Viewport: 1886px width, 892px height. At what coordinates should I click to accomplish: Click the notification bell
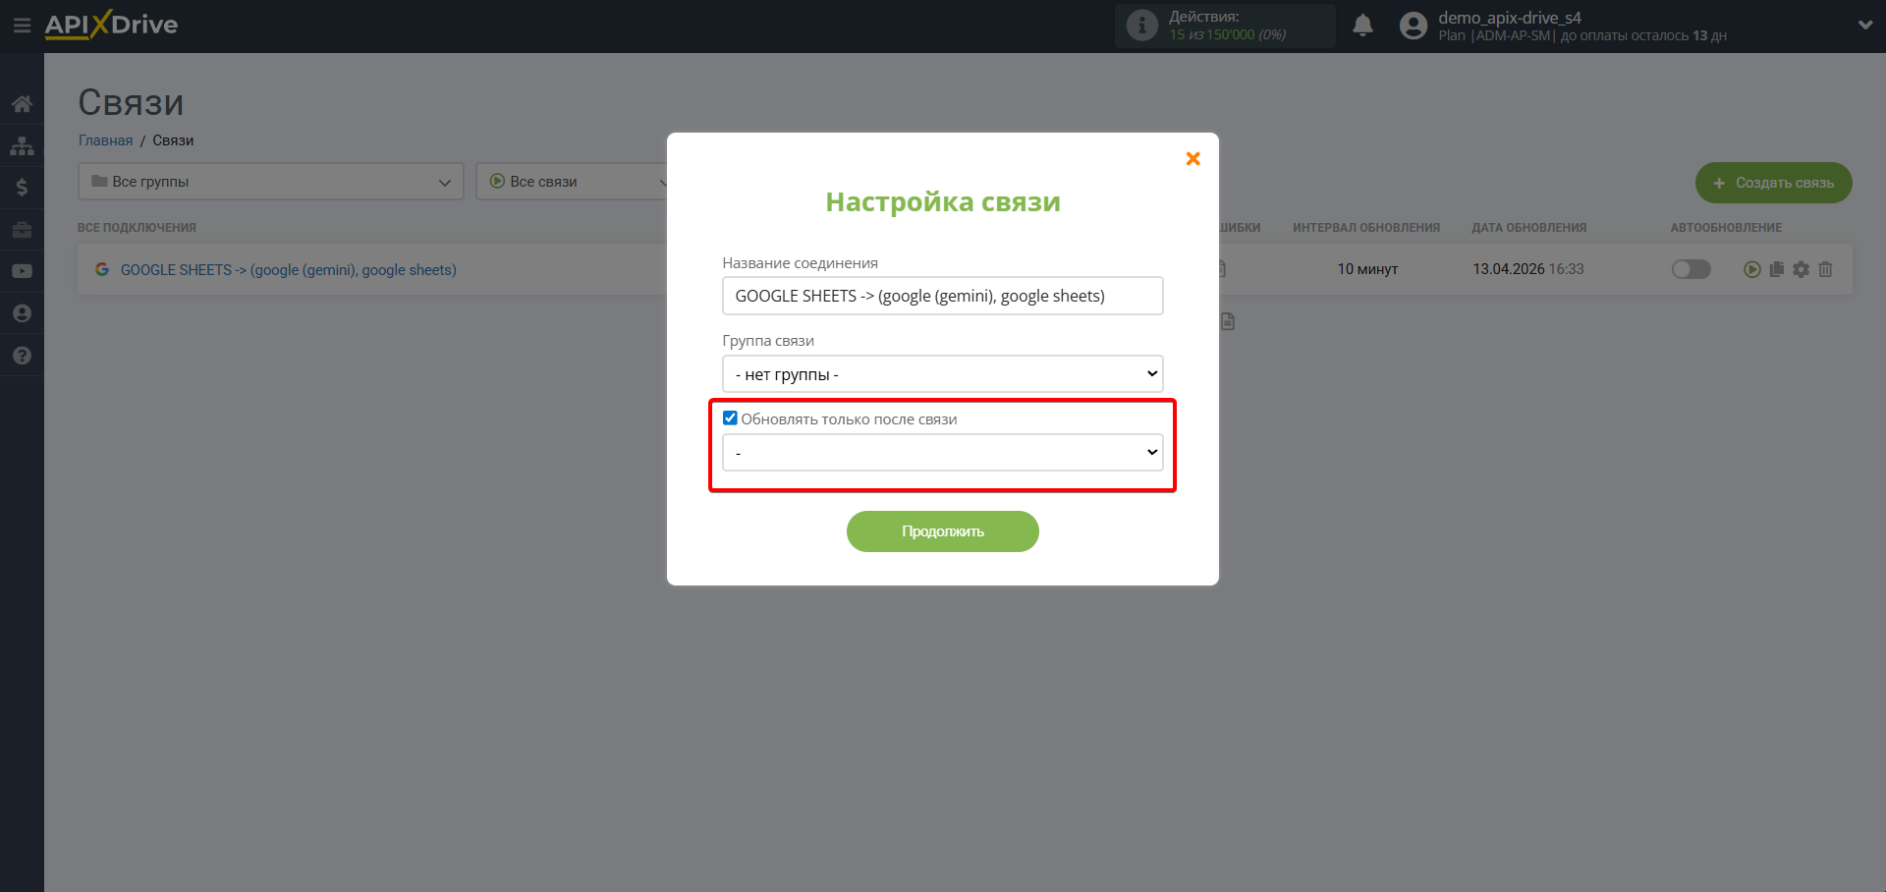pos(1362,26)
